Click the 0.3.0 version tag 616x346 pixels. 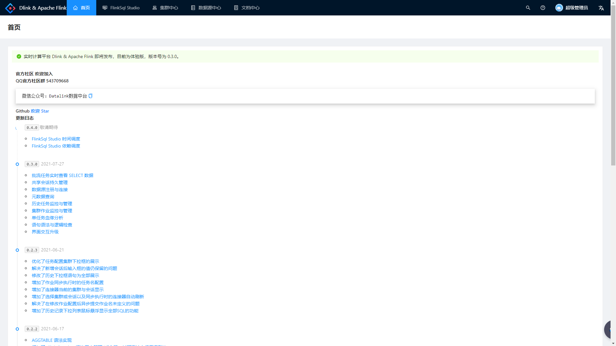pos(32,164)
